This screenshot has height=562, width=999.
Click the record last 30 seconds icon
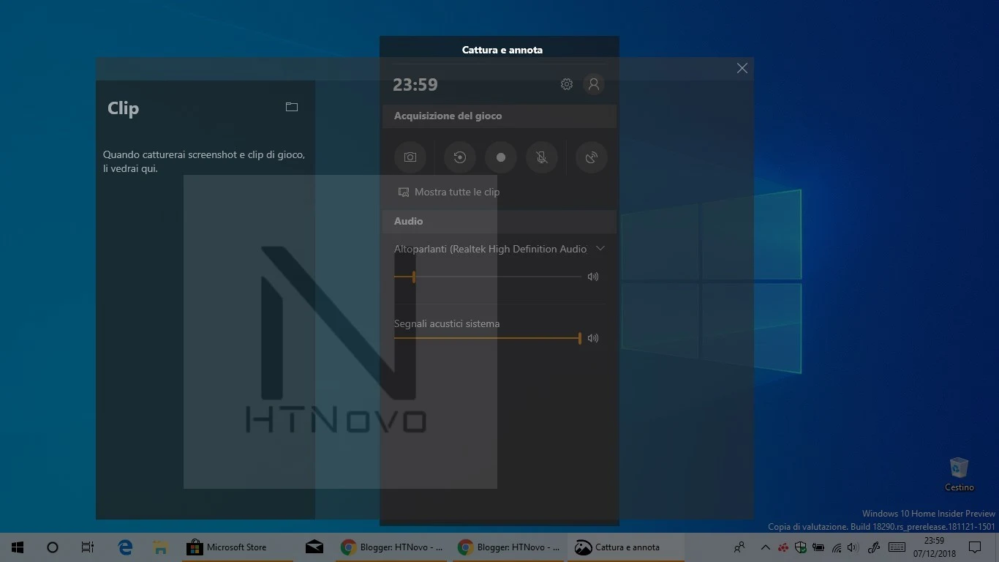coord(460,157)
